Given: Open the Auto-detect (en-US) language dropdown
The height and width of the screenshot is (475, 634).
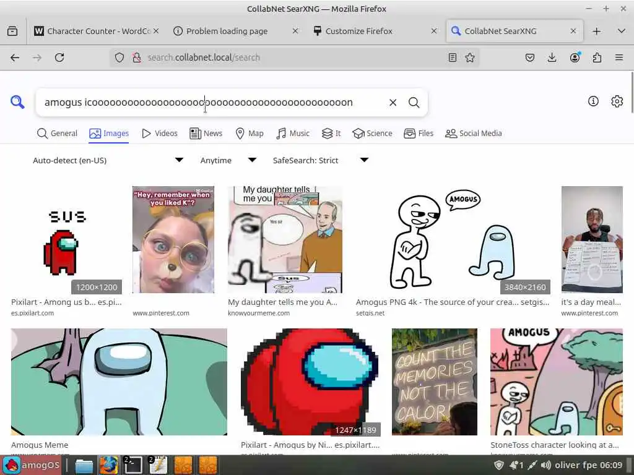Looking at the screenshot, I should click(108, 160).
